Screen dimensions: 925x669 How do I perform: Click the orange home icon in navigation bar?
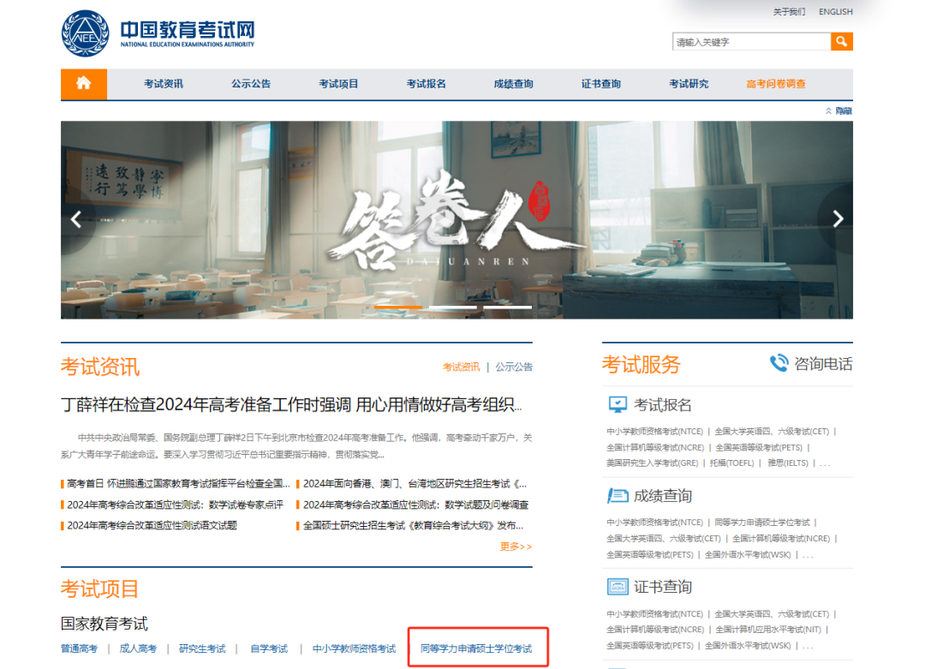pyautogui.click(x=84, y=83)
